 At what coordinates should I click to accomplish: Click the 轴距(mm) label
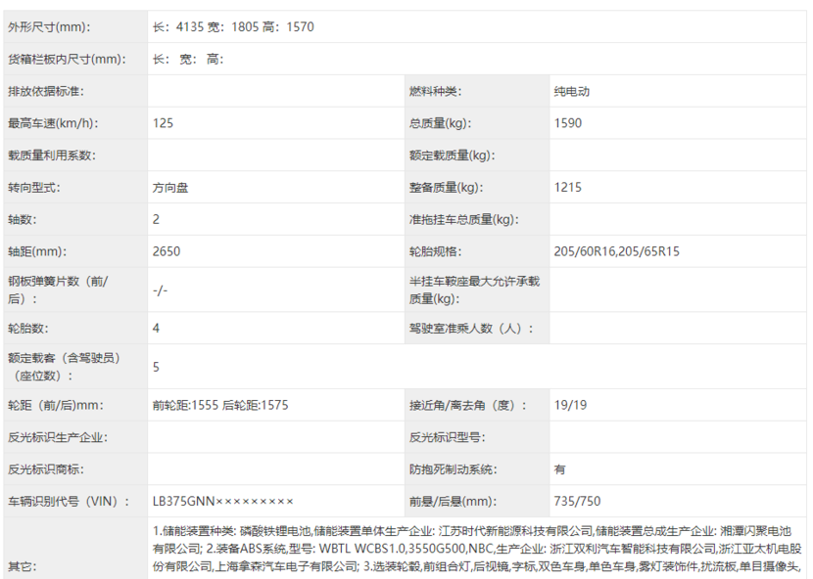(37, 251)
